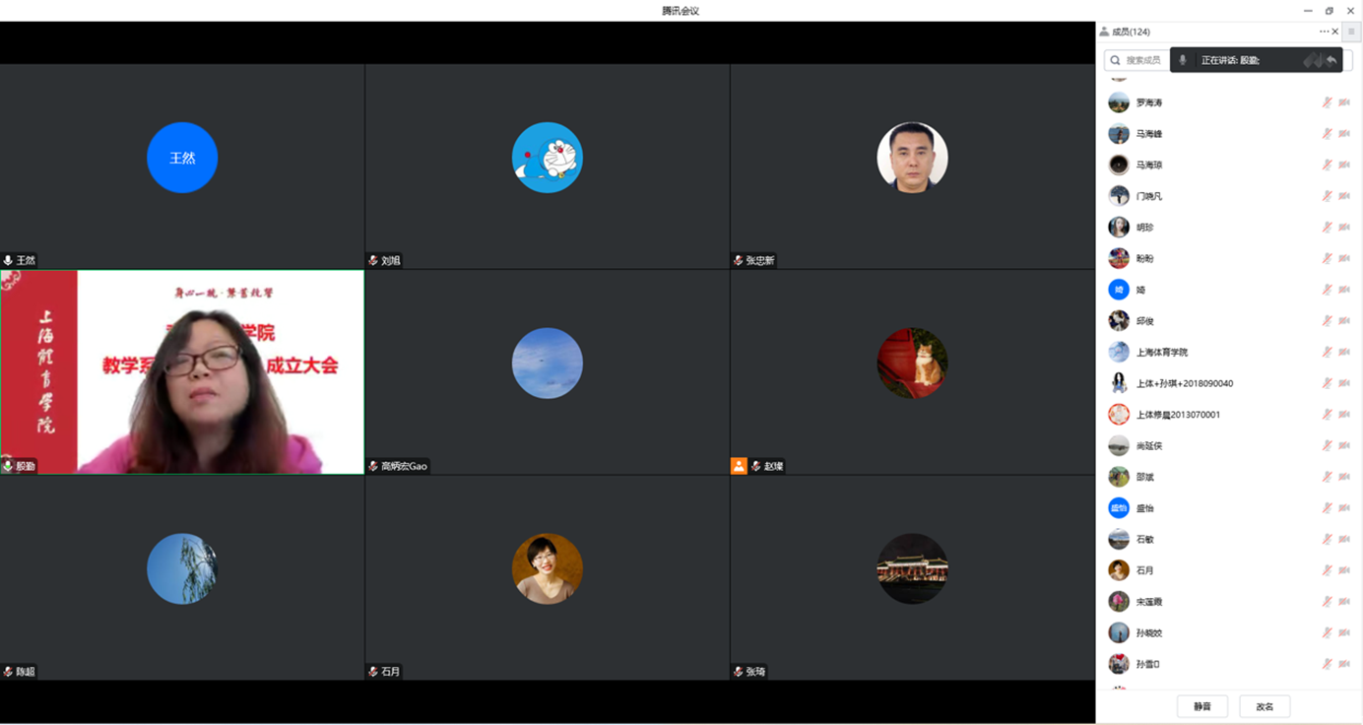
Task: Toggle camera icon for 马海峰
Action: [1344, 134]
